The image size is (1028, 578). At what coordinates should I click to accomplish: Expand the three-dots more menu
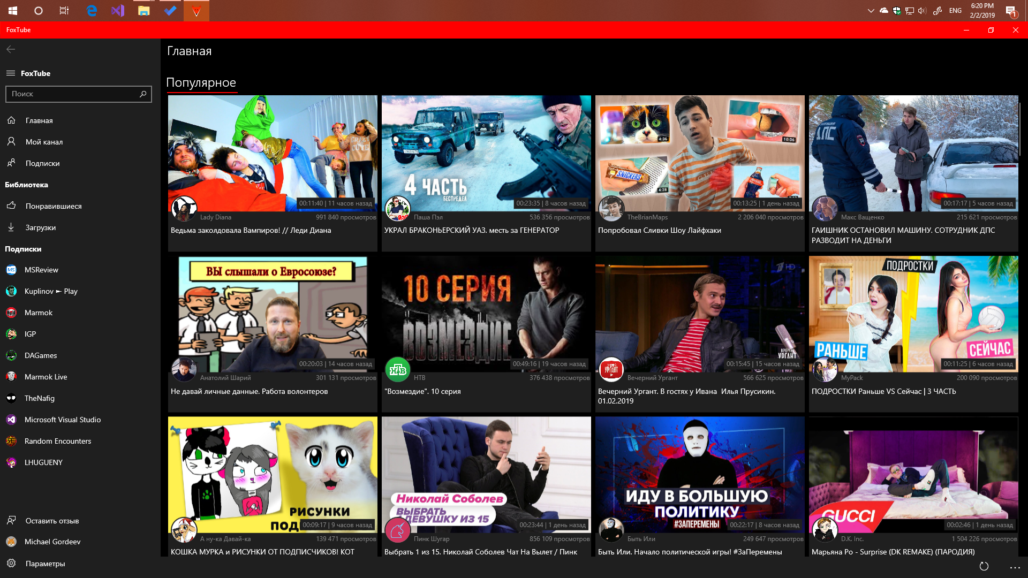(x=1015, y=567)
